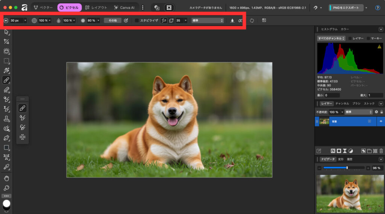
Task: Toggle the レイヤー checkbox in histogram panel
Action: (x=350, y=38)
